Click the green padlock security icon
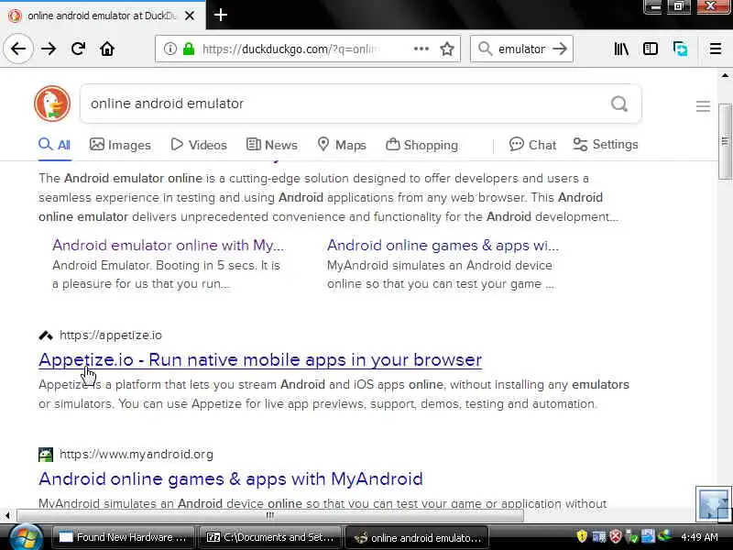 189,49
